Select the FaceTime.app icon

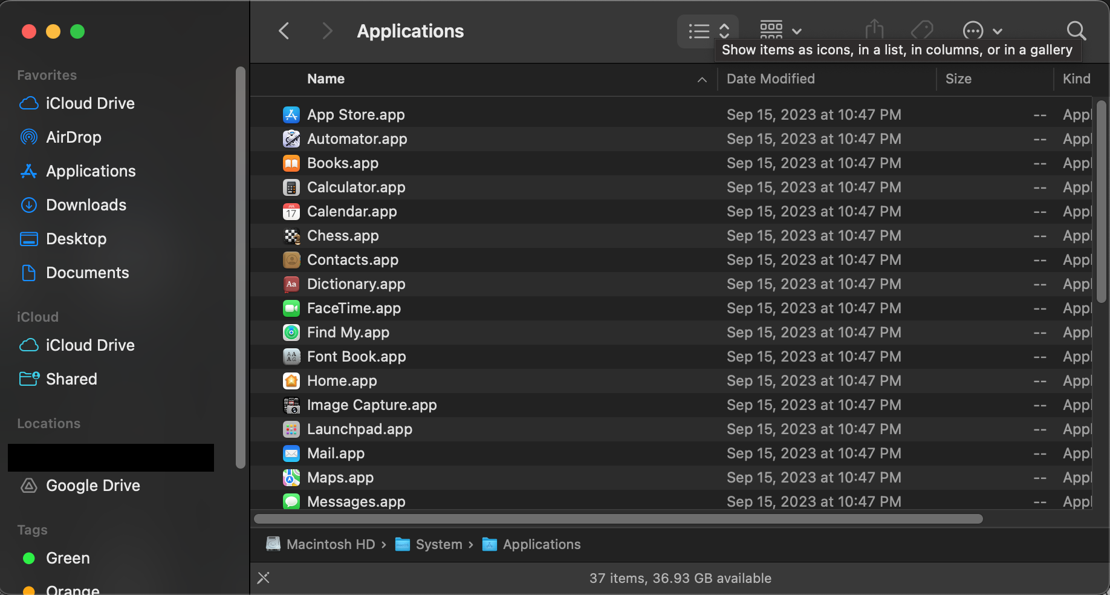tap(291, 308)
